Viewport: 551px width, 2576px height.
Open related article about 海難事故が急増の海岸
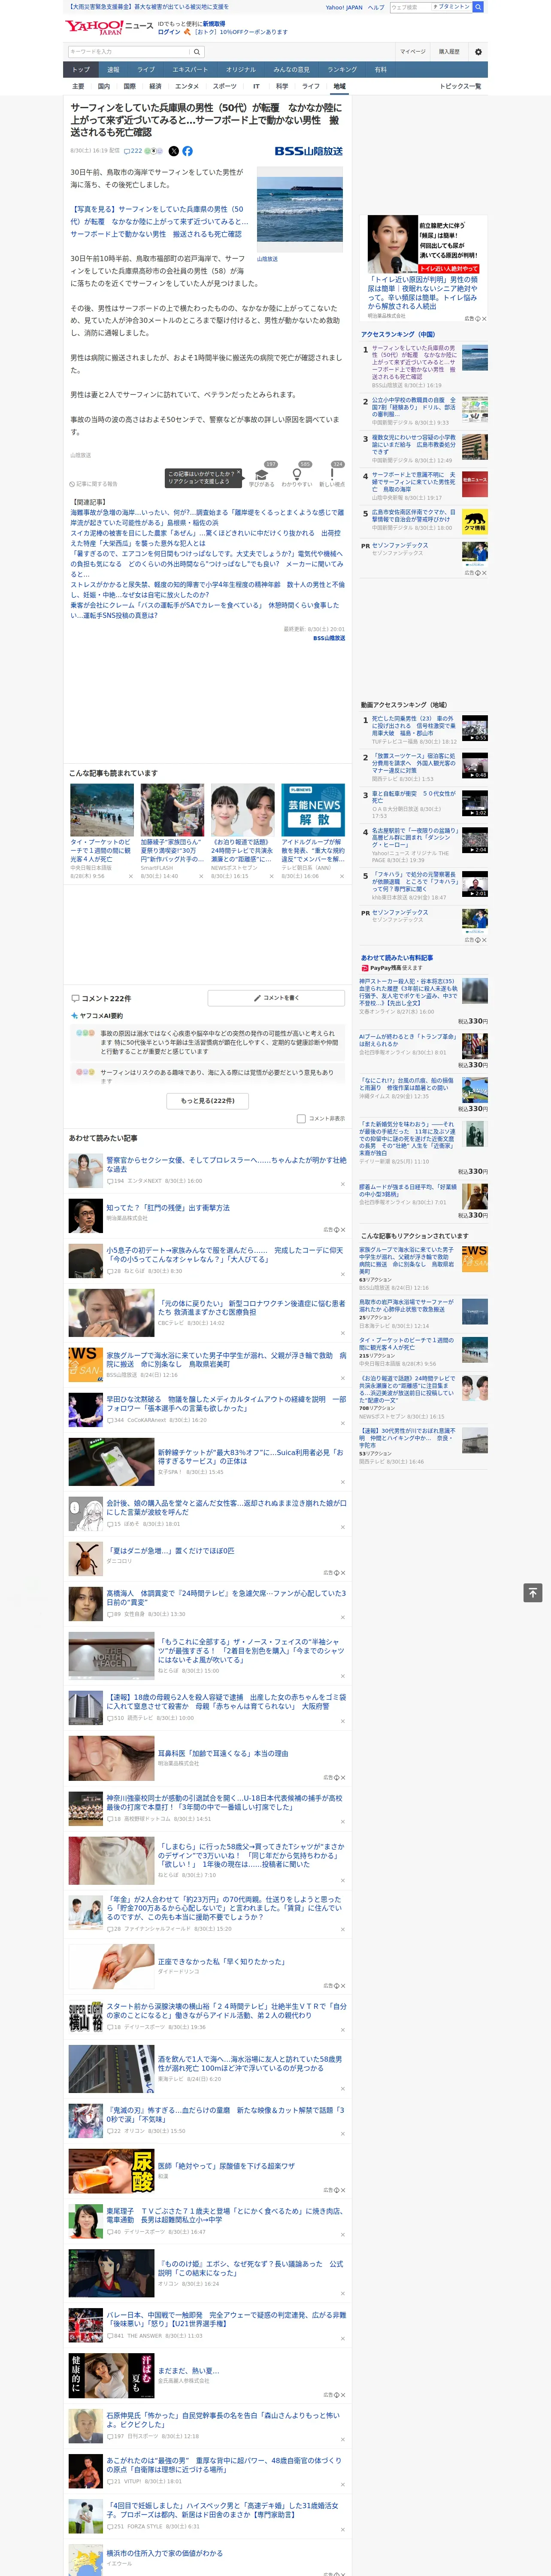(x=207, y=517)
